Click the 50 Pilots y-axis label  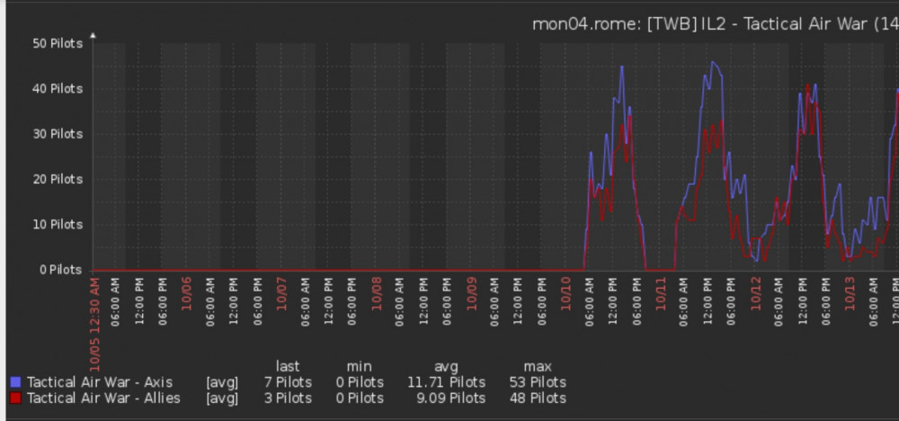58,43
